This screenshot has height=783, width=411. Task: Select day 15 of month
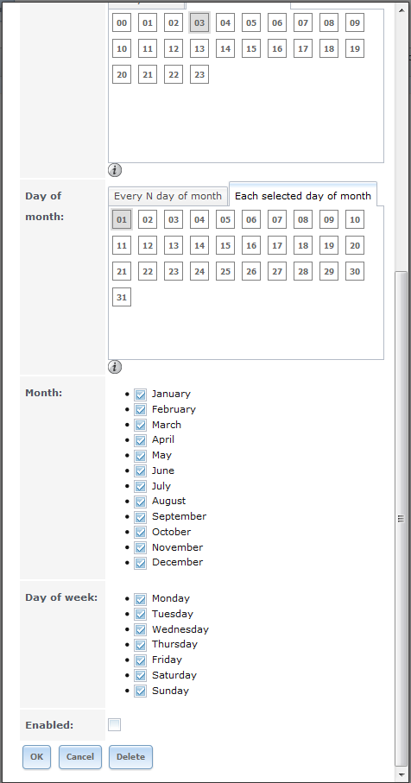[225, 245]
